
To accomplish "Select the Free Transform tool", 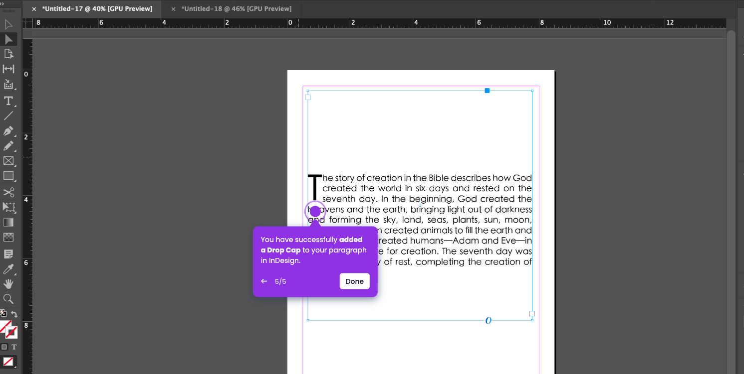I will (8, 207).
